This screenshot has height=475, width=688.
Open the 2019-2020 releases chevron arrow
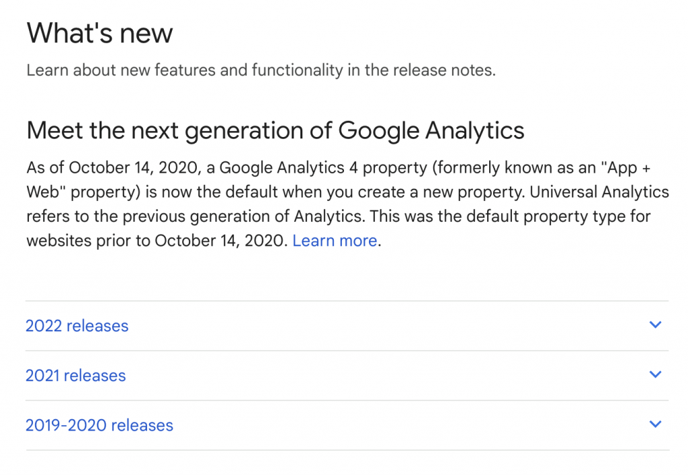click(x=656, y=425)
